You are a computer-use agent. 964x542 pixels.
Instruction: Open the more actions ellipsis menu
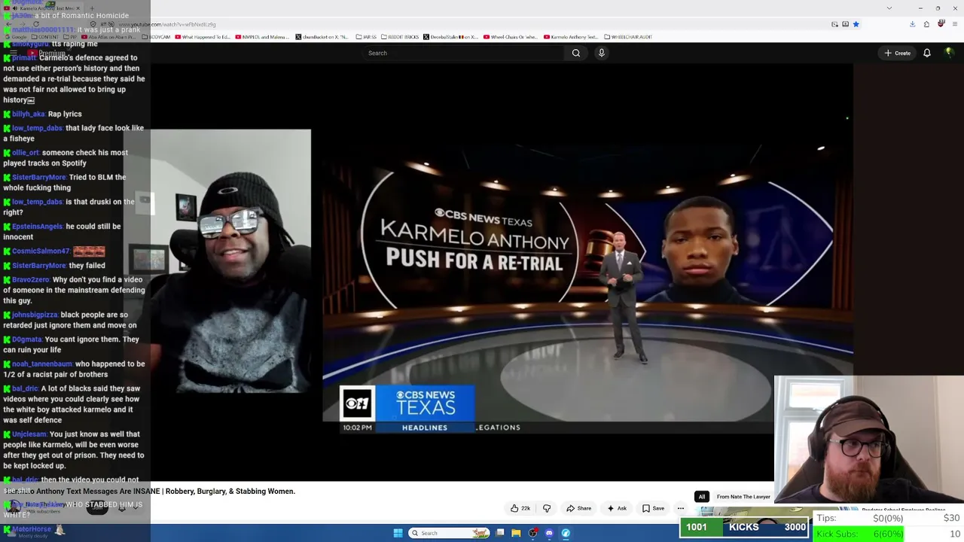(681, 508)
